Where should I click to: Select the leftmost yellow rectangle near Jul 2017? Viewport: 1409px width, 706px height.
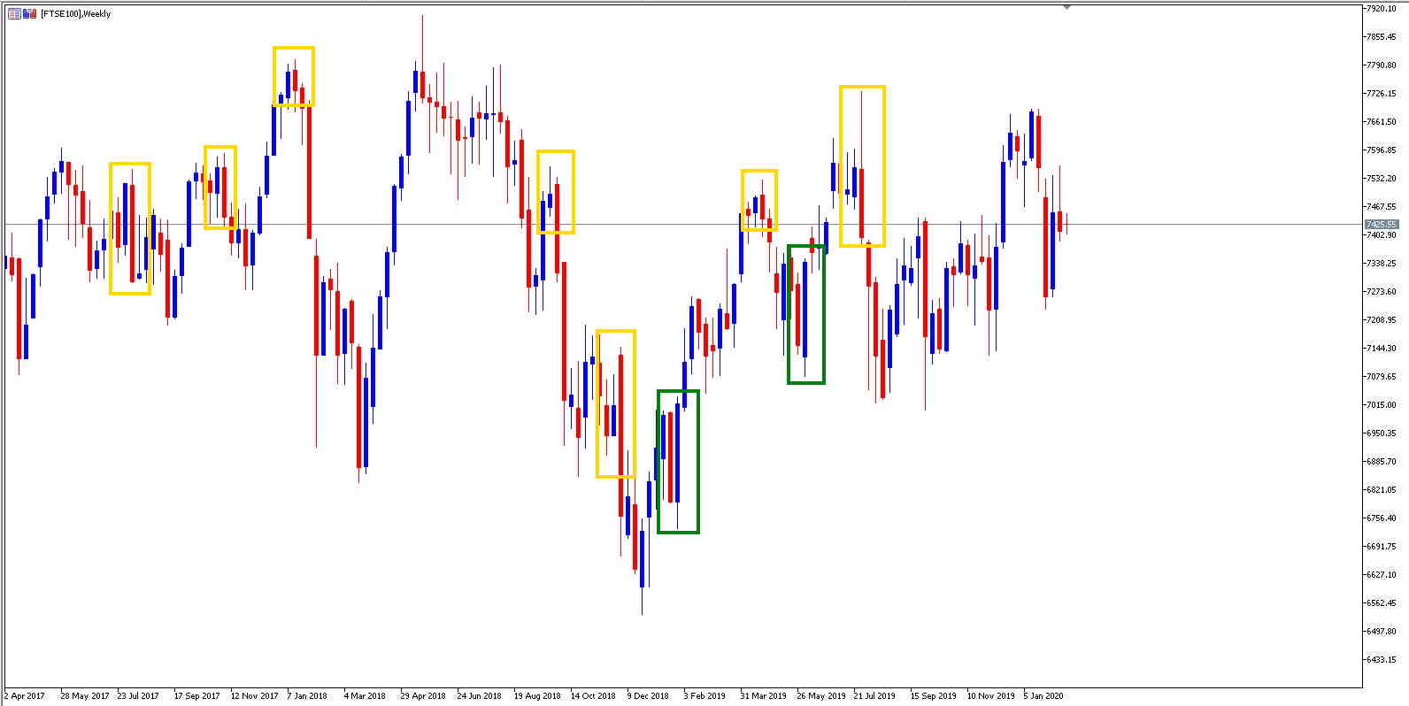(111, 228)
